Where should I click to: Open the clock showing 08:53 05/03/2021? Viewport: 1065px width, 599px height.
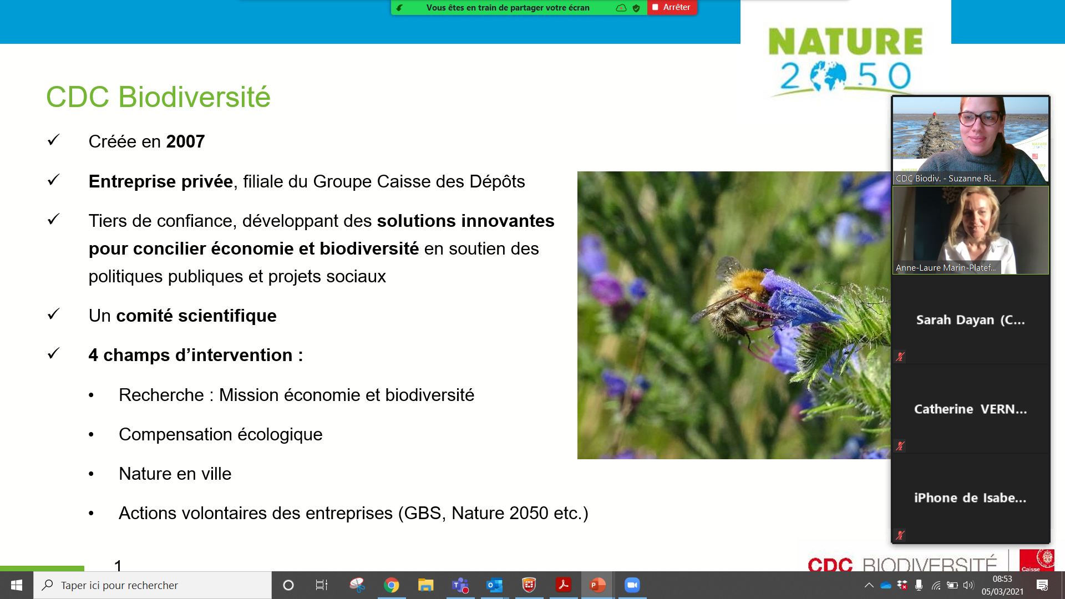(1002, 585)
